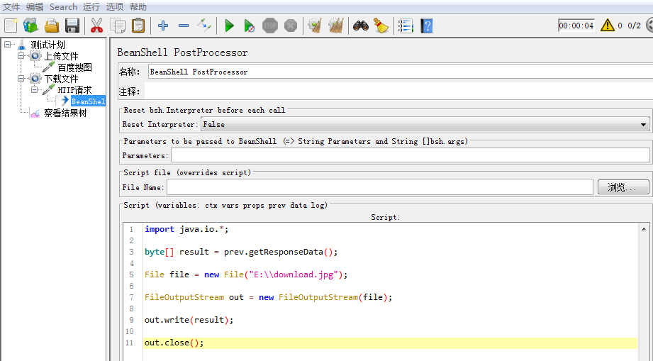Open the 帮助 menu

[x=138, y=6]
